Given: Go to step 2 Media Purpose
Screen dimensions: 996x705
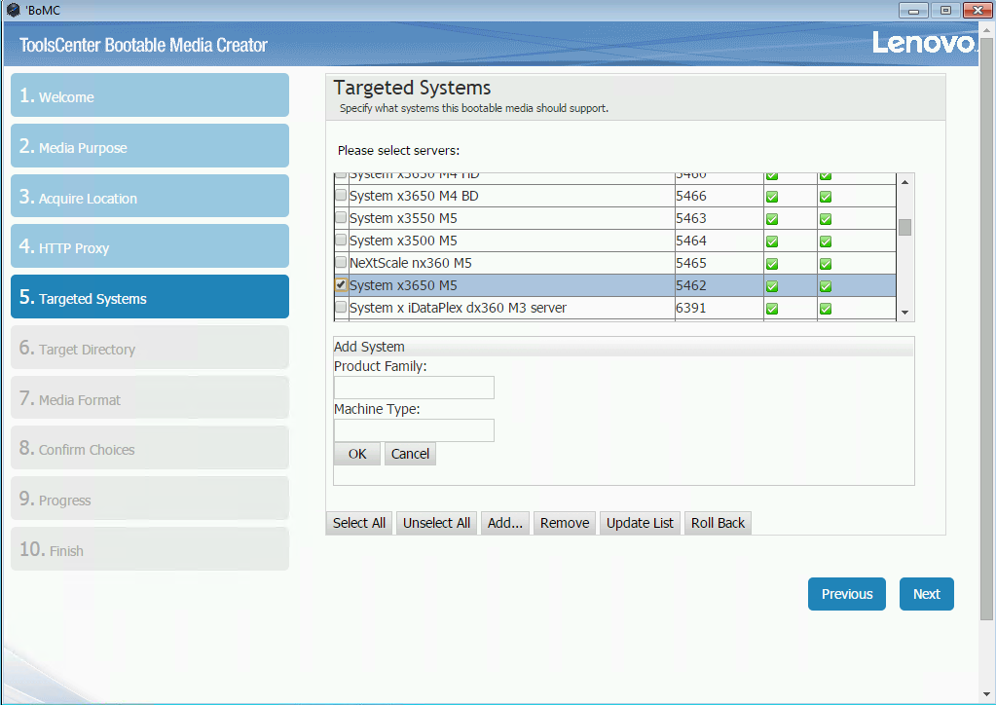Looking at the screenshot, I should tap(150, 145).
